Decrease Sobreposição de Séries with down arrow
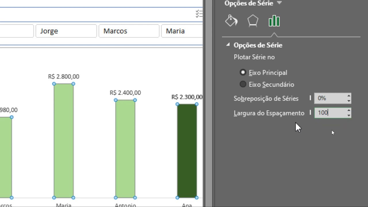368x207 pixels. 349,101
